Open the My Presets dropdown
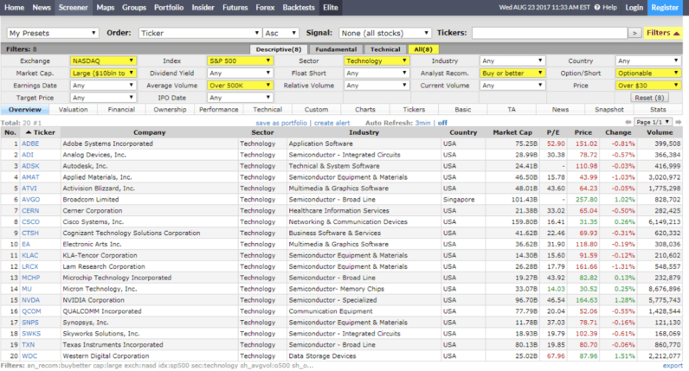Screen dimensions: 689x371 (x=52, y=33)
